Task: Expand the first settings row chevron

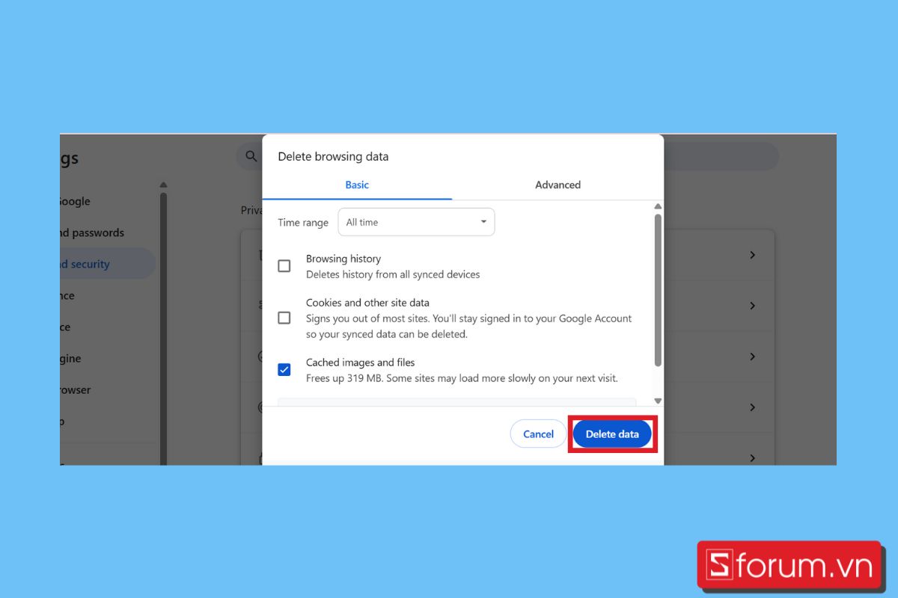Action: (753, 255)
